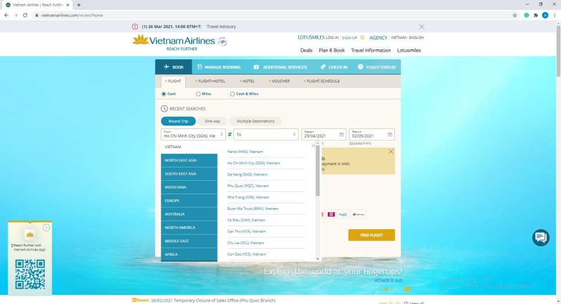
Task: Swap origin and destination airports icon
Action: [x=230, y=135]
